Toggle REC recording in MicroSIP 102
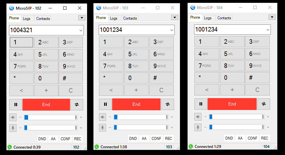Image resolution: width=285 pixels, height=155 pixels. pos(78,139)
